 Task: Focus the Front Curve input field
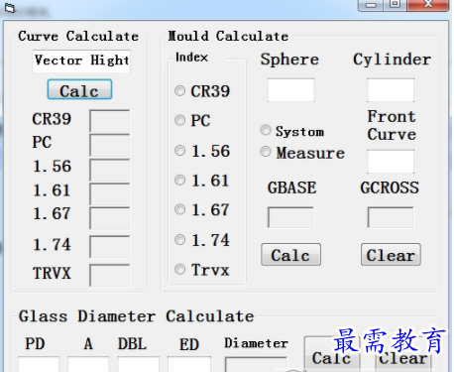click(391, 162)
